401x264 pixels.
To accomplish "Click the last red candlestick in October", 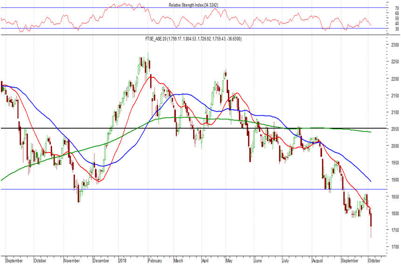I will pos(371,220).
